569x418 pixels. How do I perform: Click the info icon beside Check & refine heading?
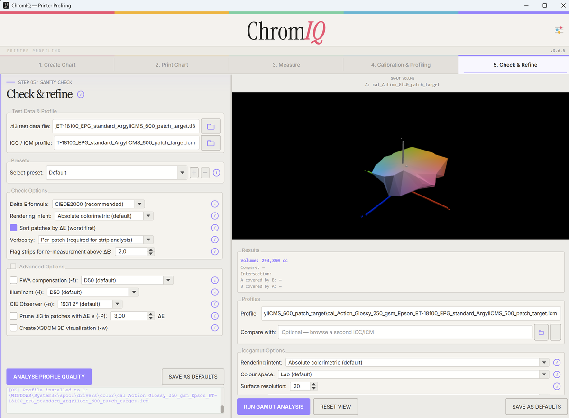81,94
